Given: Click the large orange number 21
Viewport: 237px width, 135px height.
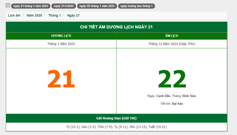Looking at the screenshot, I should tap(61, 79).
